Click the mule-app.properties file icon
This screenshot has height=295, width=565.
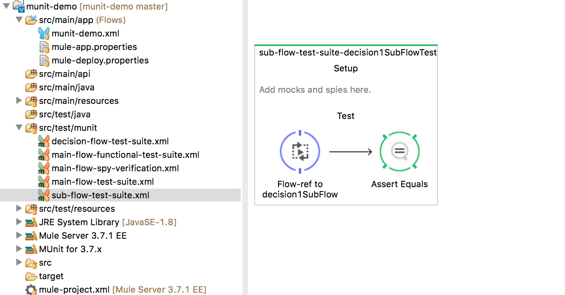click(x=44, y=47)
